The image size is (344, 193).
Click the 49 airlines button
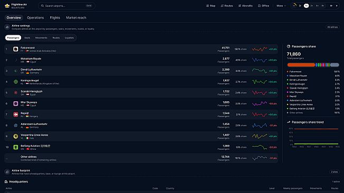tap(332, 27)
